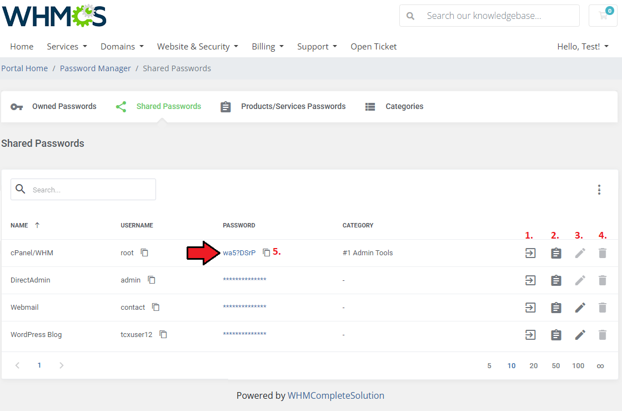This screenshot has width=622, height=411.
Task: Reveal the Webmail hidden password
Action: click(244, 307)
